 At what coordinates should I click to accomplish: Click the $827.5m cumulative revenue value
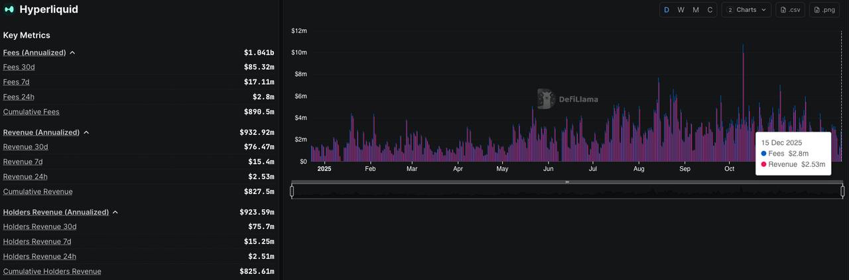(x=259, y=192)
